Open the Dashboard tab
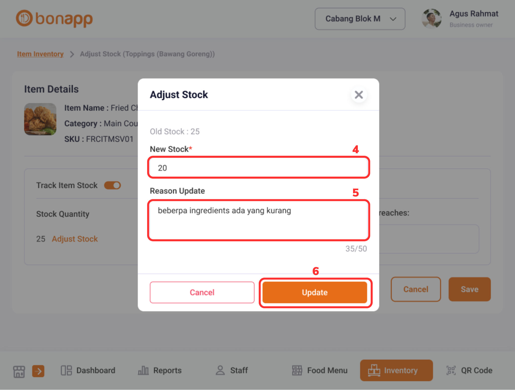Viewport: 515px width, 390px height. 88,370
